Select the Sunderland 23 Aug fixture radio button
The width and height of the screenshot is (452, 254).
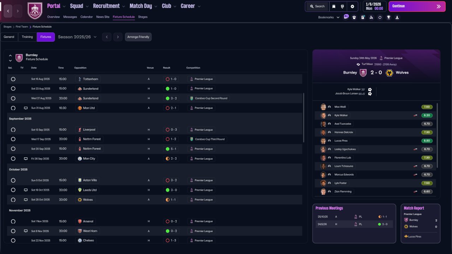coord(13,89)
